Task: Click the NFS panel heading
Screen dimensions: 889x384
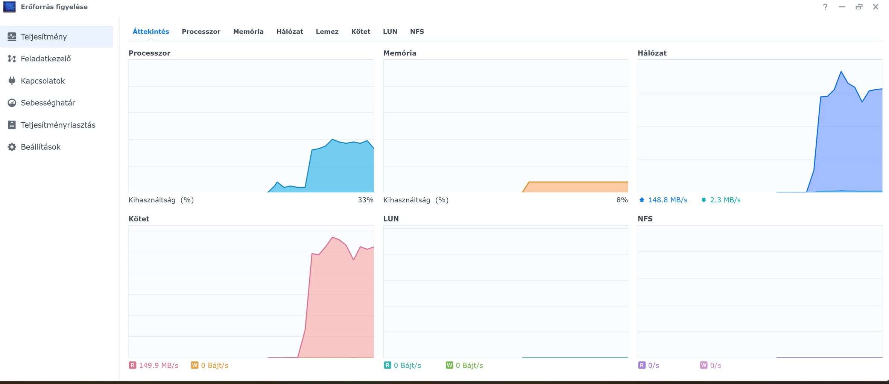Action: [645, 219]
